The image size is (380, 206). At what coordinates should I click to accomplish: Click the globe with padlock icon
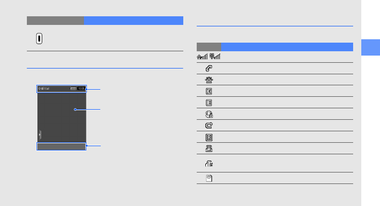click(x=209, y=114)
